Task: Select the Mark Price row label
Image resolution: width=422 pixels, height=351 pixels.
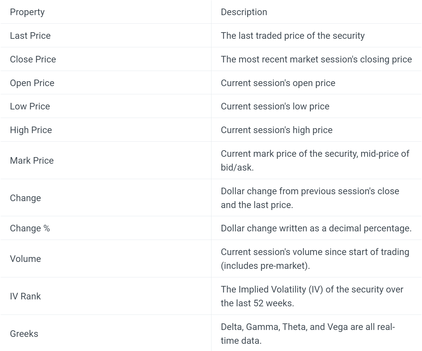Action: [32, 160]
